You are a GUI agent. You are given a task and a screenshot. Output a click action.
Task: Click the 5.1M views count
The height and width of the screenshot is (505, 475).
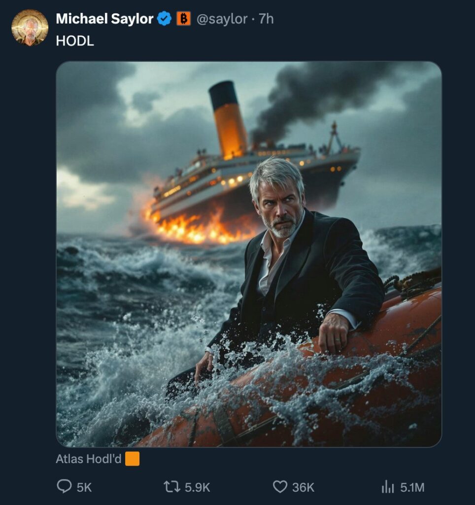412,487
